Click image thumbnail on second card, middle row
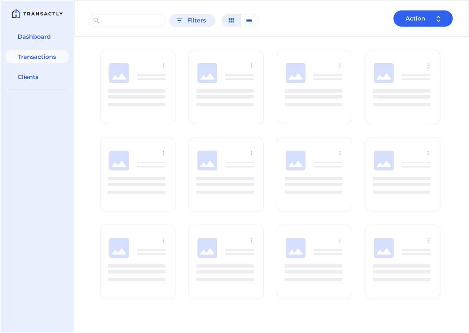This screenshot has width=469, height=333. click(x=207, y=160)
